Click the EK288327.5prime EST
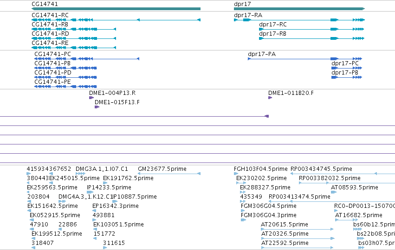 [243, 192]
